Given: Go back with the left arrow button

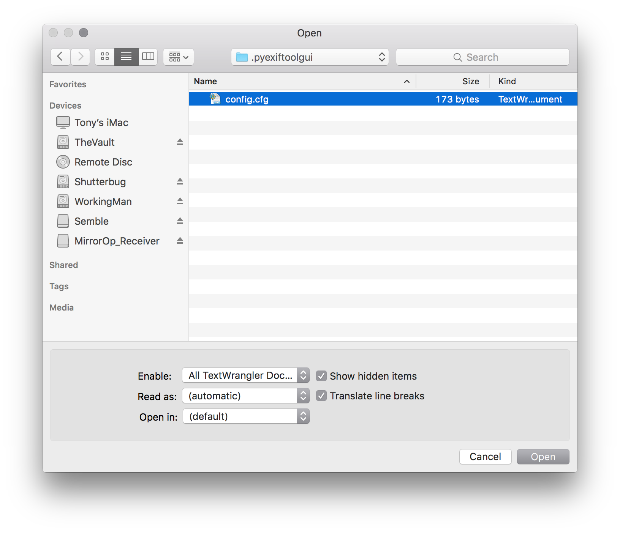Looking at the screenshot, I should point(60,57).
